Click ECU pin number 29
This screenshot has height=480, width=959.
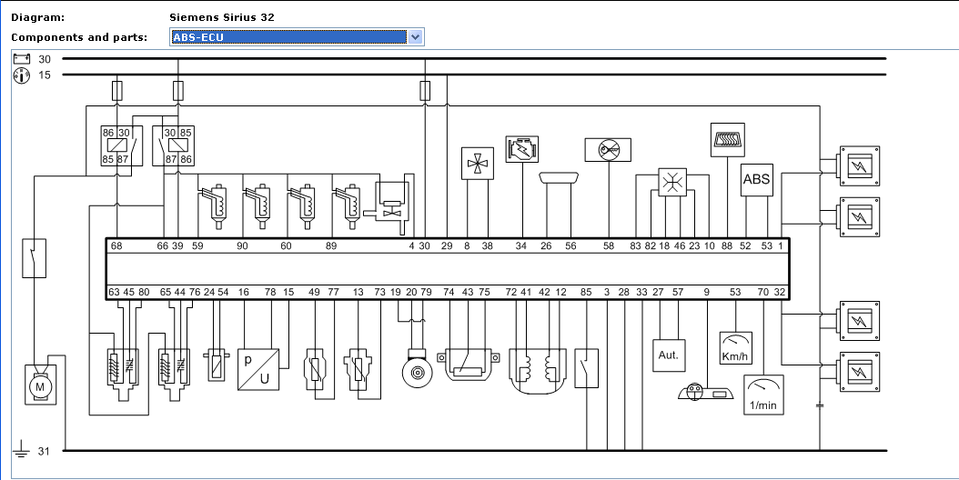(447, 245)
